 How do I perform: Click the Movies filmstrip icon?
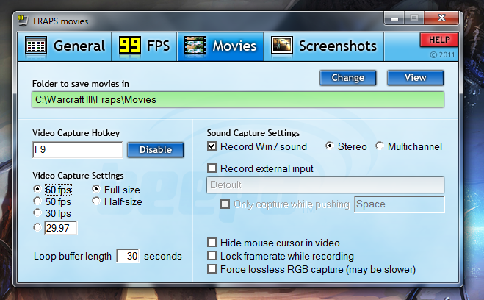[x=195, y=45]
